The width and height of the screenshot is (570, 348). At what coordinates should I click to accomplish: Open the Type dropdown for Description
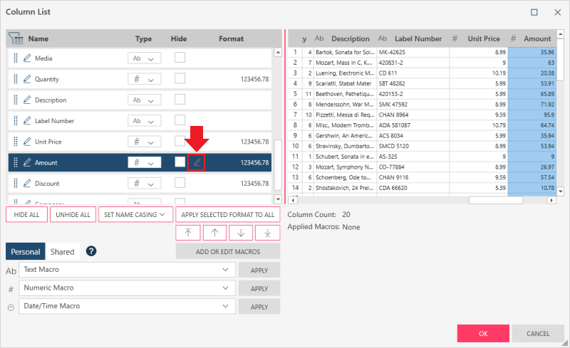tap(145, 100)
